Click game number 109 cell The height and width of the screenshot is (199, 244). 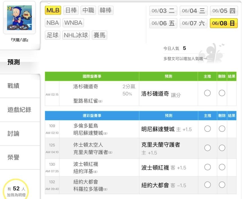pyautogui.click(x=52, y=126)
